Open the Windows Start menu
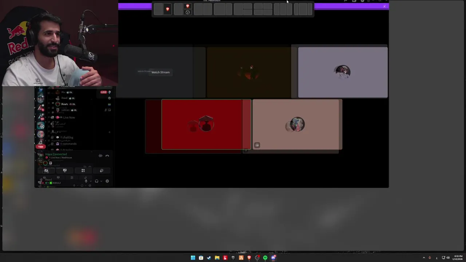This screenshot has width=466, height=262. (x=193, y=258)
